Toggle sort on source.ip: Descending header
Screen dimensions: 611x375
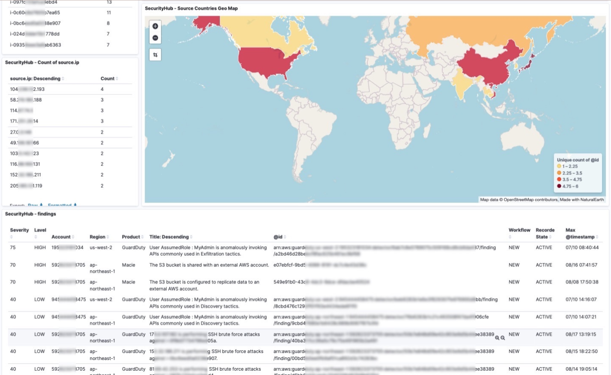pyautogui.click(x=37, y=79)
